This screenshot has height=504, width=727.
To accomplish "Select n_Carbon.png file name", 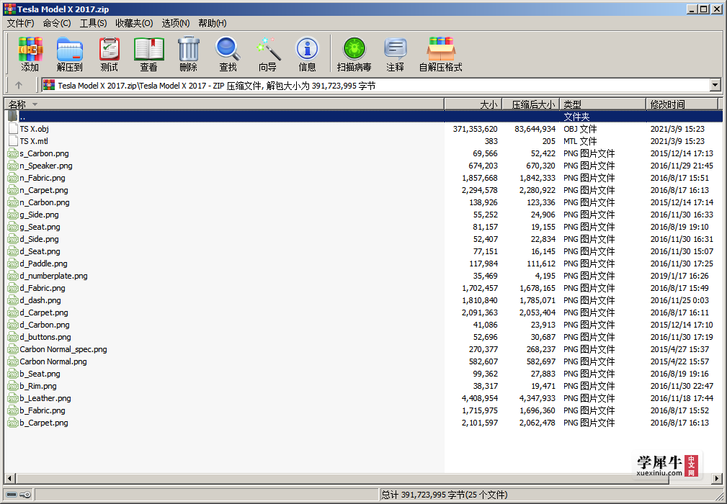I will point(45,202).
